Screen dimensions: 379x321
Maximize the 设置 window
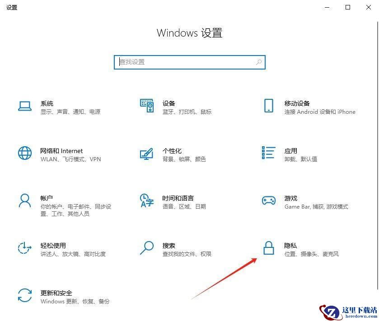point(347,7)
